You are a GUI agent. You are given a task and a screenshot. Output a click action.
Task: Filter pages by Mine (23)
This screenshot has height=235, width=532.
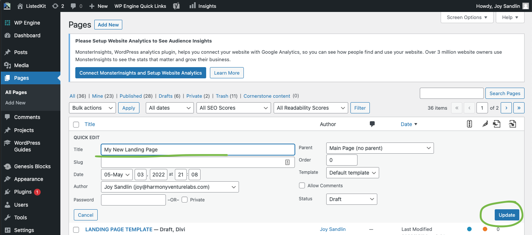click(103, 96)
